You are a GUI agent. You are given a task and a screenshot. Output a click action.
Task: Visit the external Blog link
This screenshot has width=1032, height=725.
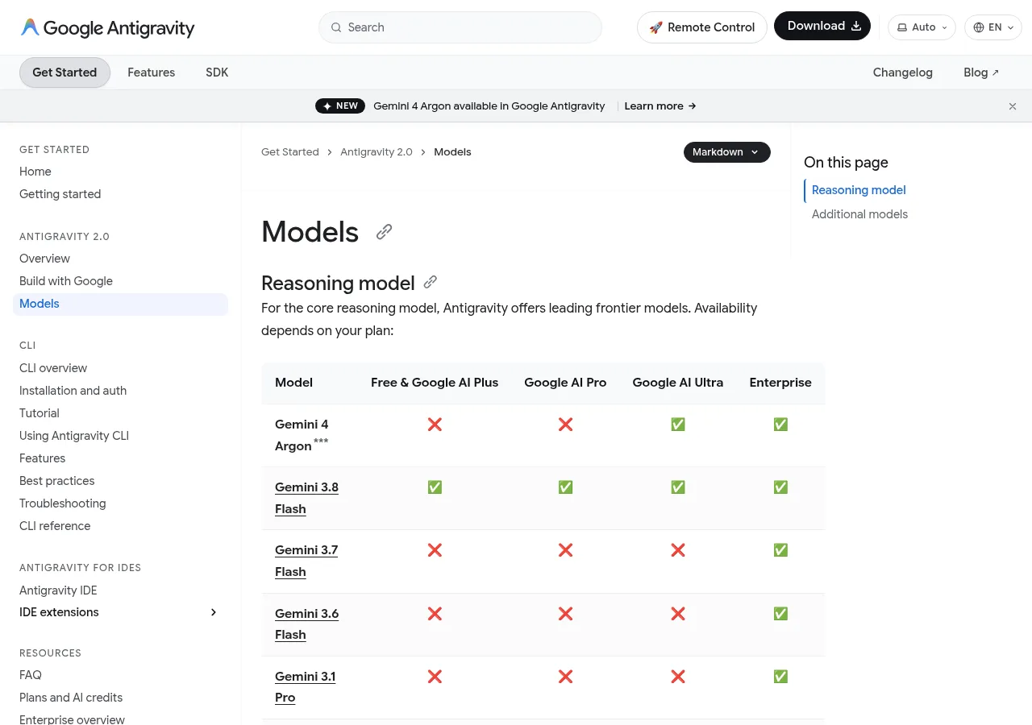click(x=981, y=72)
